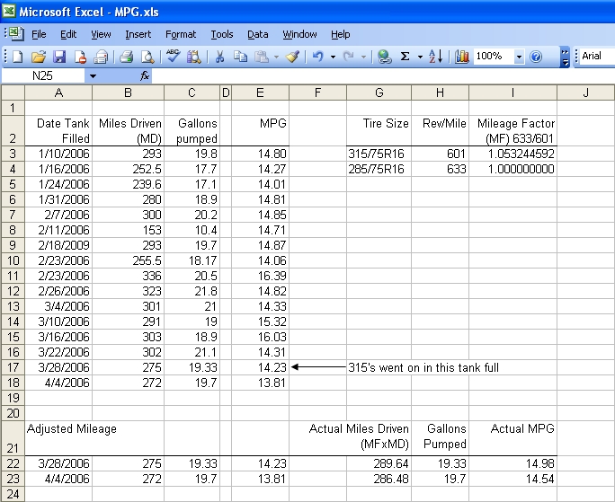Undo the last action
This screenshot has width=615, height=502.
pos(317,57)
